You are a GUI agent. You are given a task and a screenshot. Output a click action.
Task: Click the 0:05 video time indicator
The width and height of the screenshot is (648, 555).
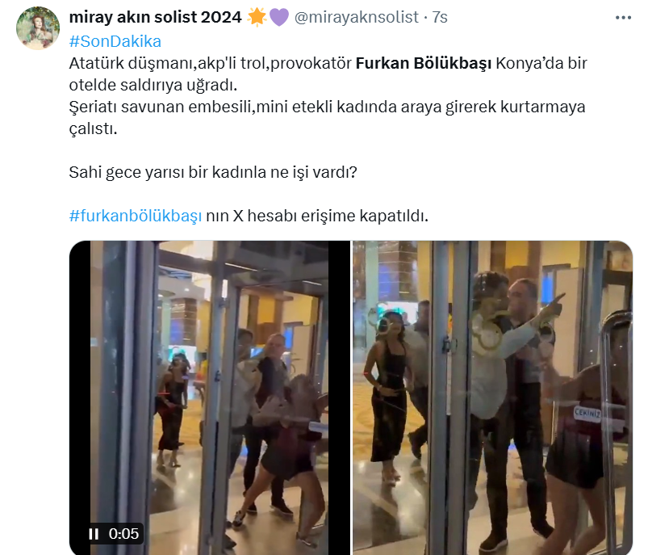[123, 534]
